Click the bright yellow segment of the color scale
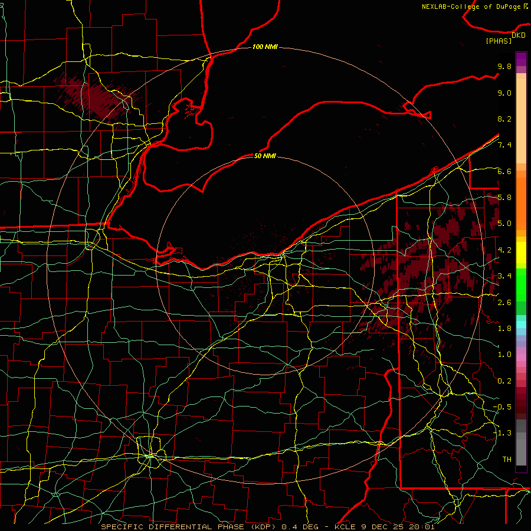The image size is (531, 531). pyautogui.click(x=521, y=253)
